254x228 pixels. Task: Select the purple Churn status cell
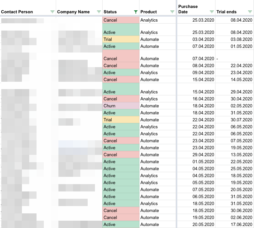(x=121, y=106)
